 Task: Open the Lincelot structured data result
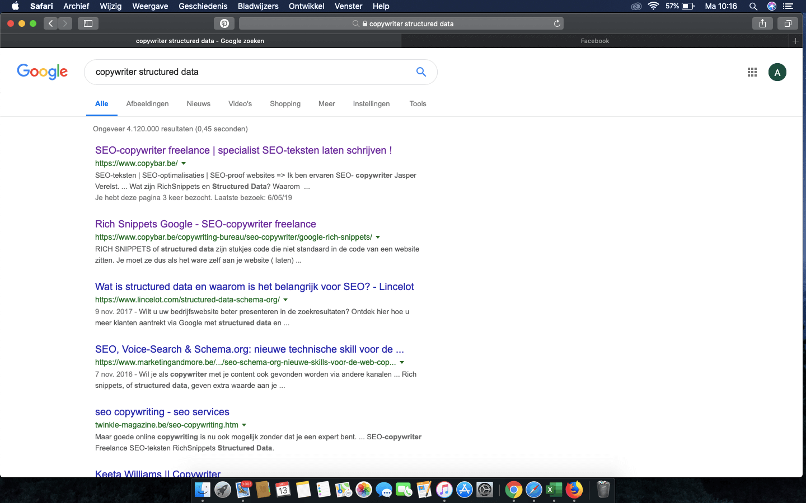pyautogui.click(x=255, y=287)
